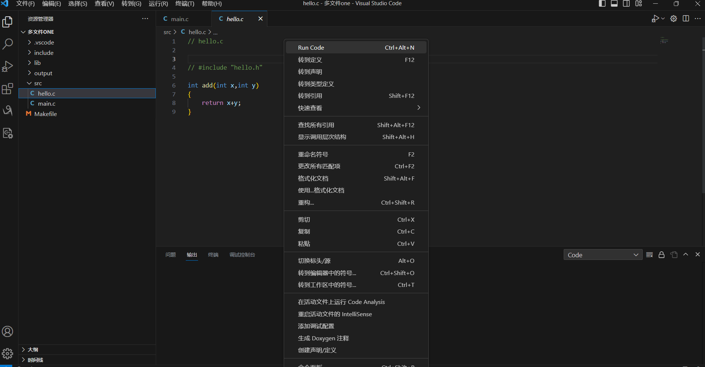Image resolution: width=705 pixels, height=367 pixels.
Task: Expand the include folder
Action: click(x=87, y=53)
